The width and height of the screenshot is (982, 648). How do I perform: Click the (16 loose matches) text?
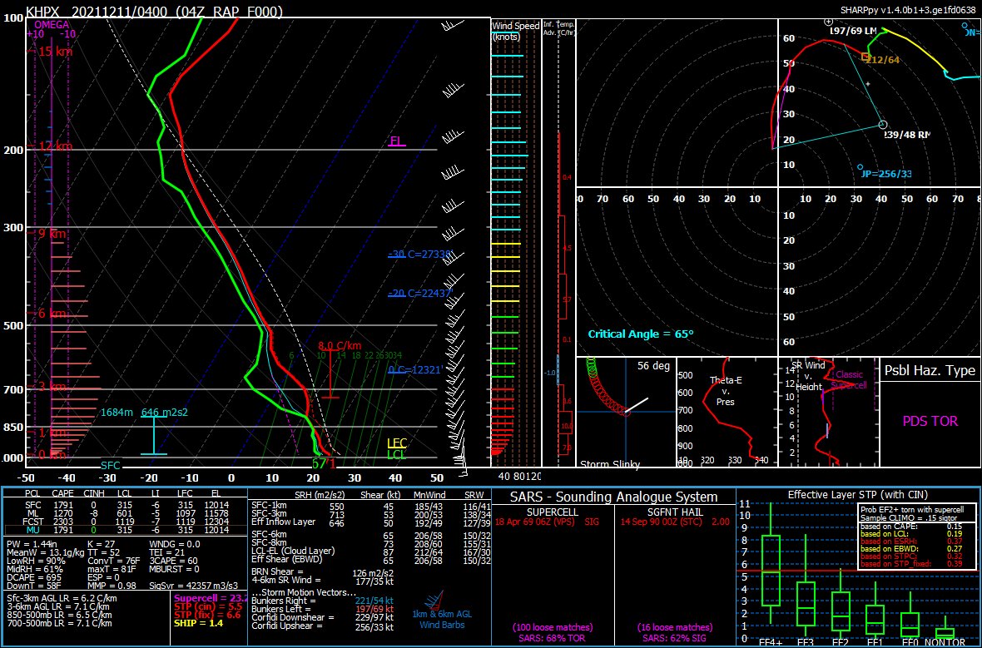click(675, 626)
